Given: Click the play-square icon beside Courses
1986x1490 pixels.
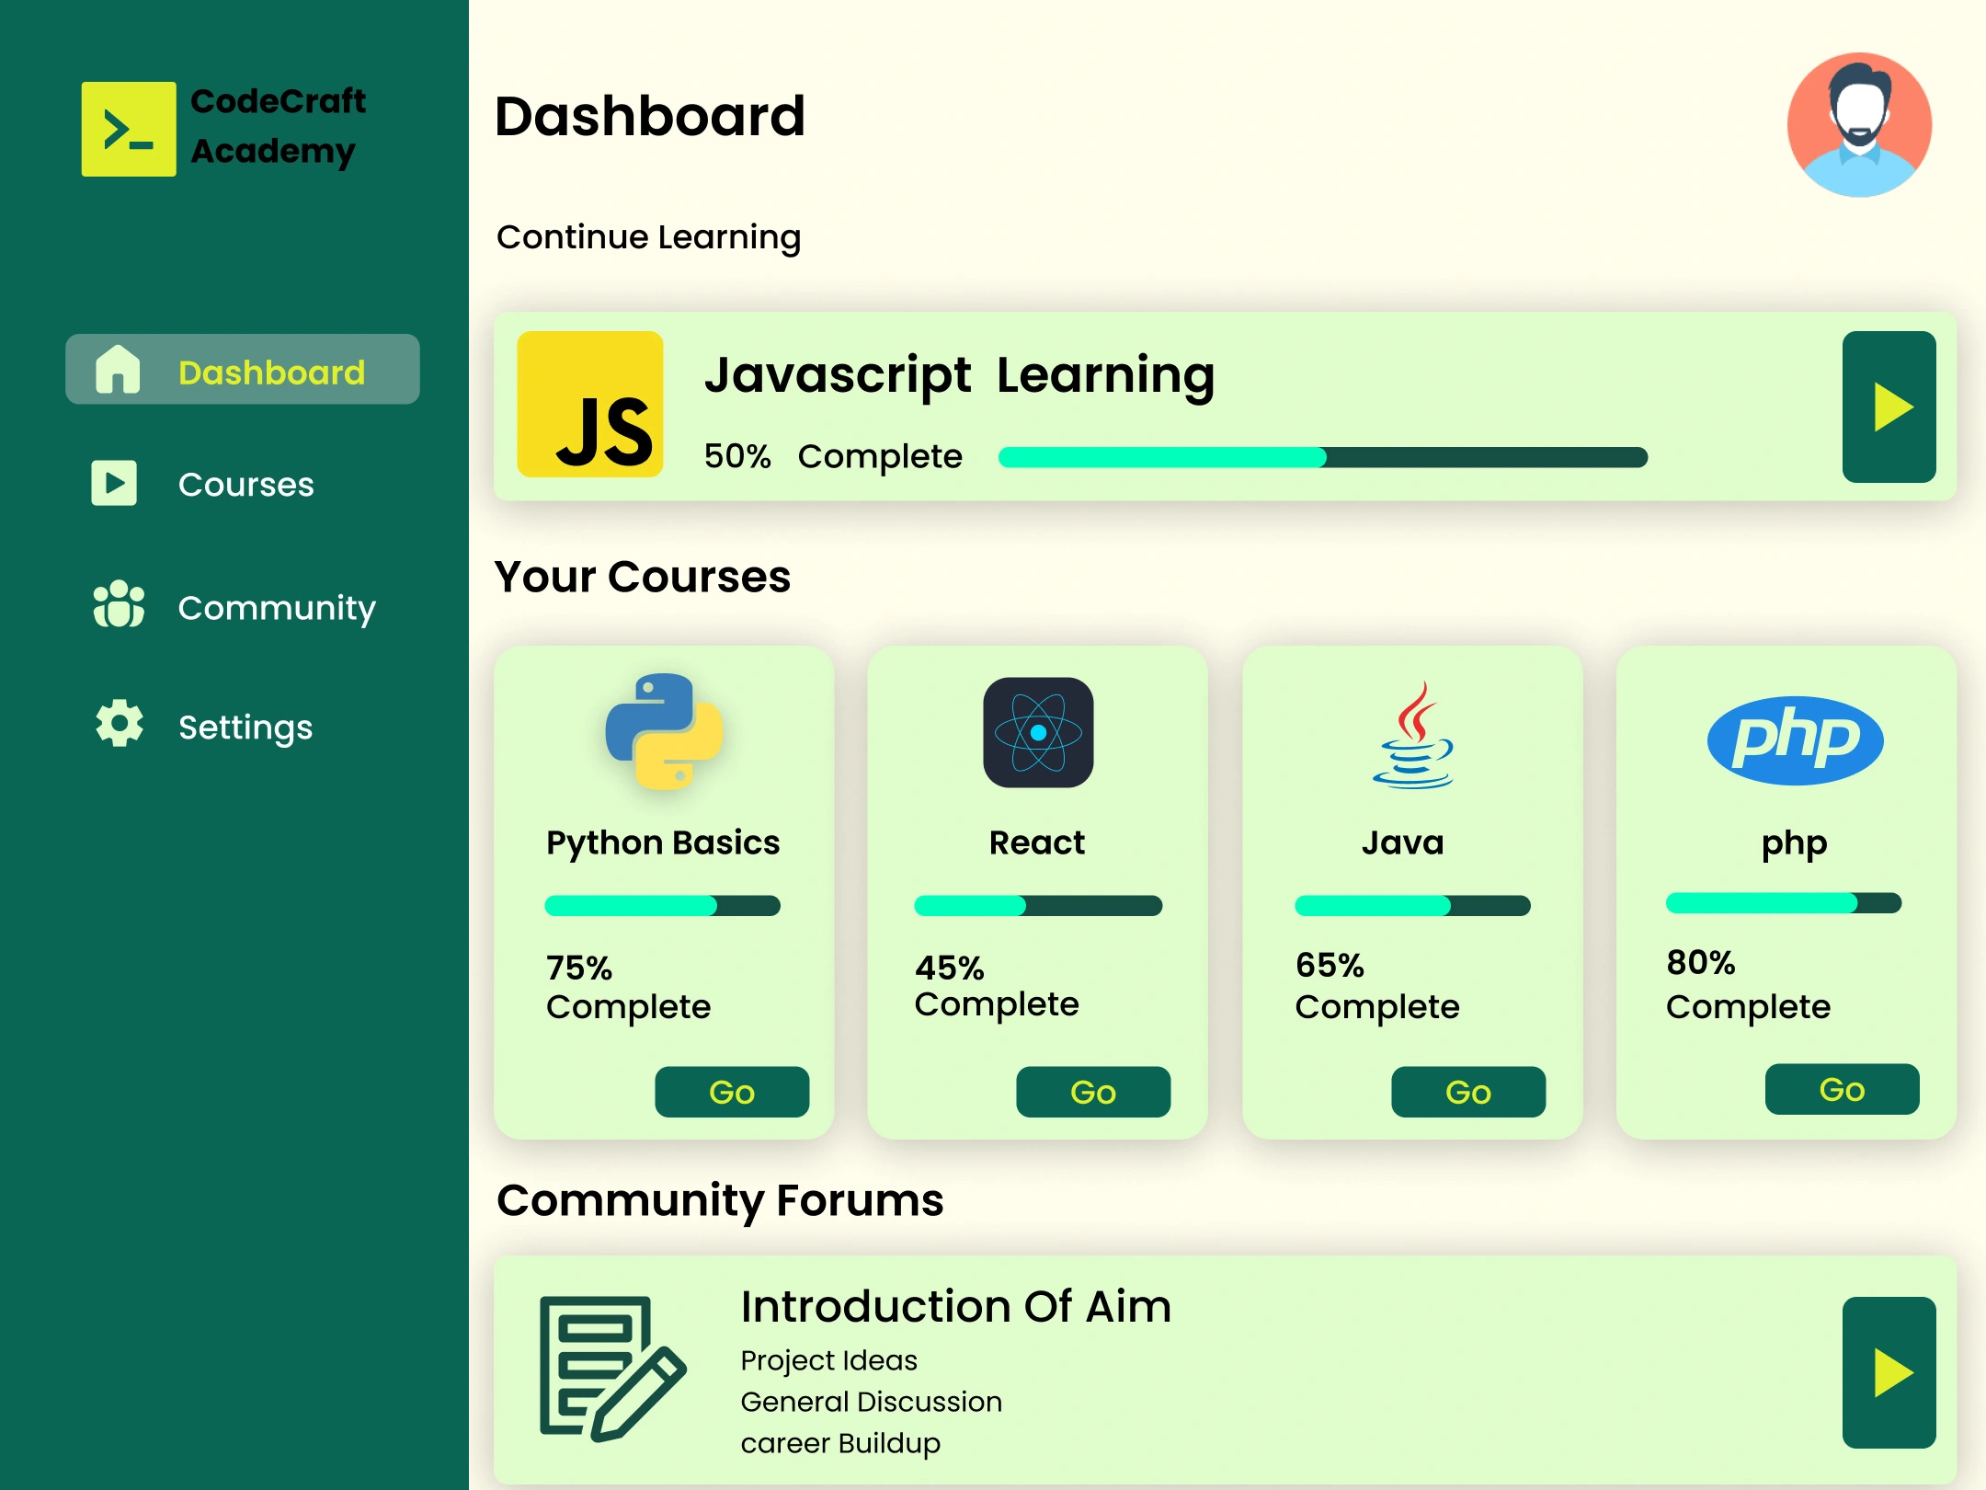Looking at the screenshot, I should point(114,483).
